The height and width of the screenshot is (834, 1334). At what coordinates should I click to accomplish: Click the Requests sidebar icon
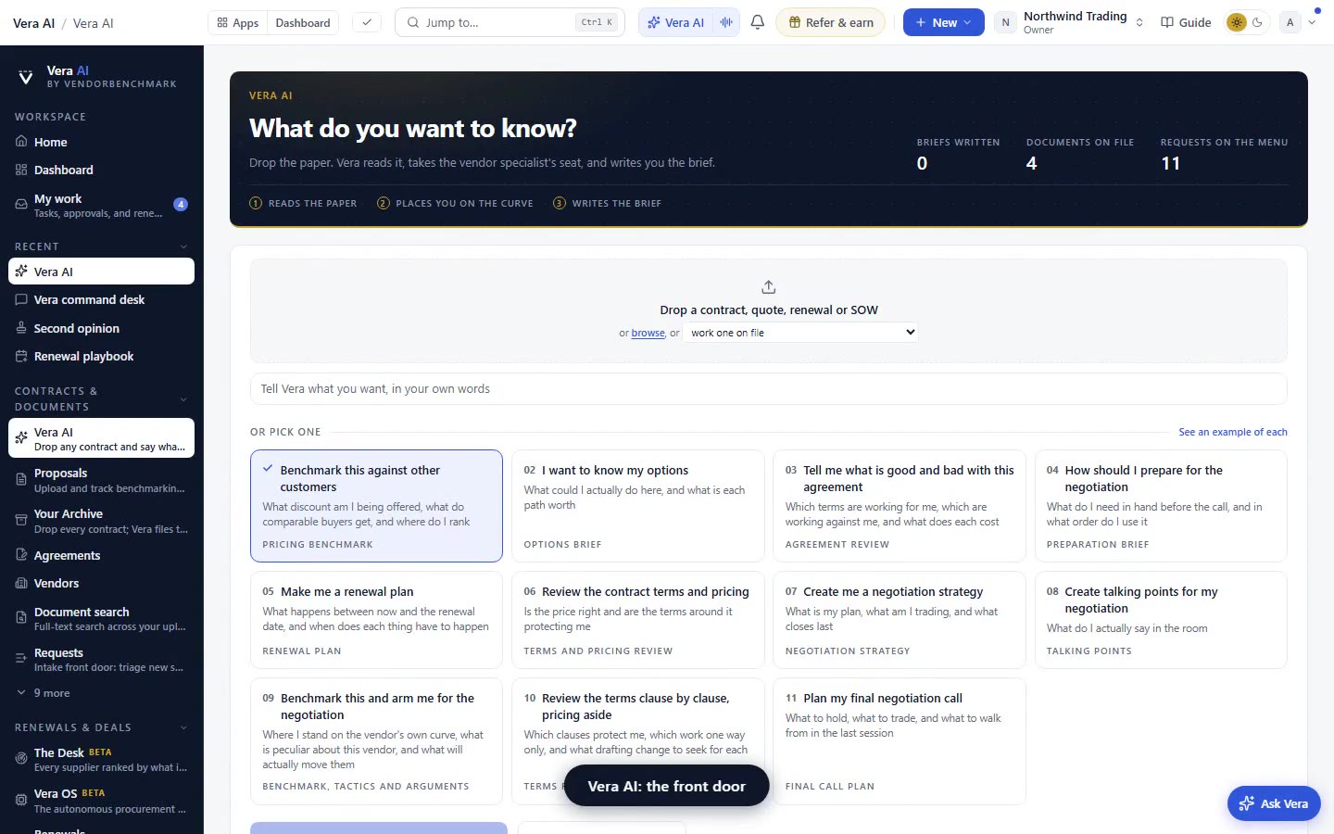click(x=21, y=659)
